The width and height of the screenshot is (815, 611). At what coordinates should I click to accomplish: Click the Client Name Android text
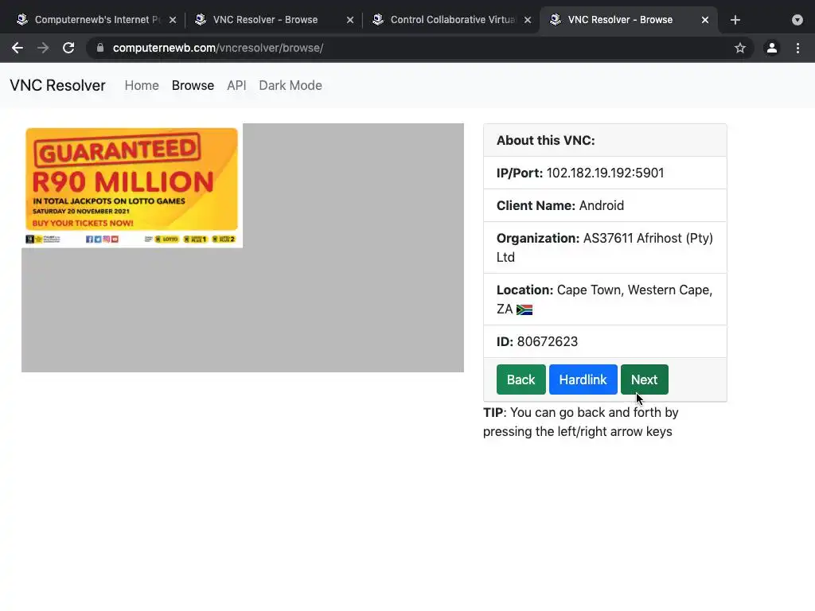(560, 205)
